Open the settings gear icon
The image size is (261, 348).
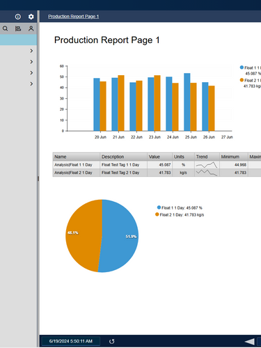click(31, 17)
